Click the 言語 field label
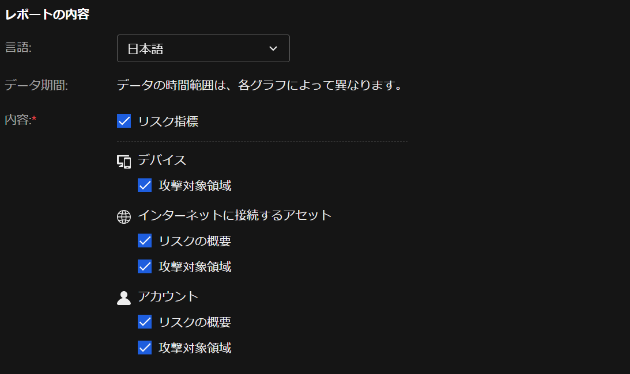Image resolution: width=630 pixels, height=374 pixels. 18,48
